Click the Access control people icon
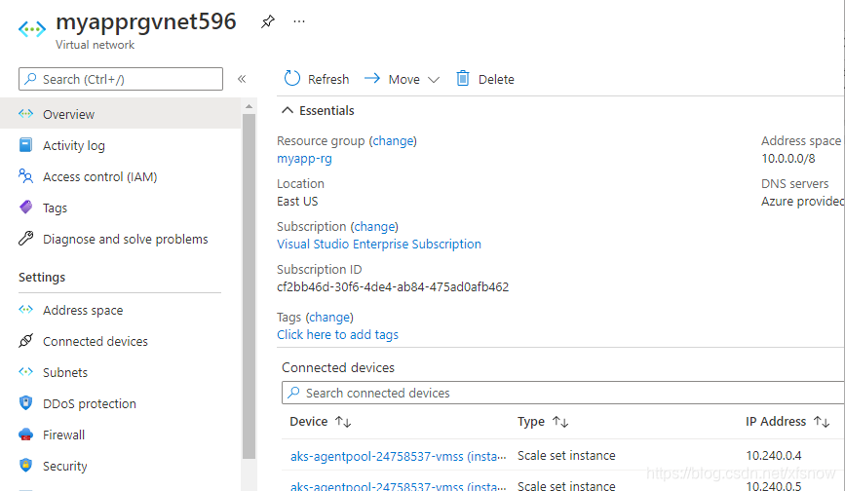The height and width of the screenshot is (491, 845). 25,175
